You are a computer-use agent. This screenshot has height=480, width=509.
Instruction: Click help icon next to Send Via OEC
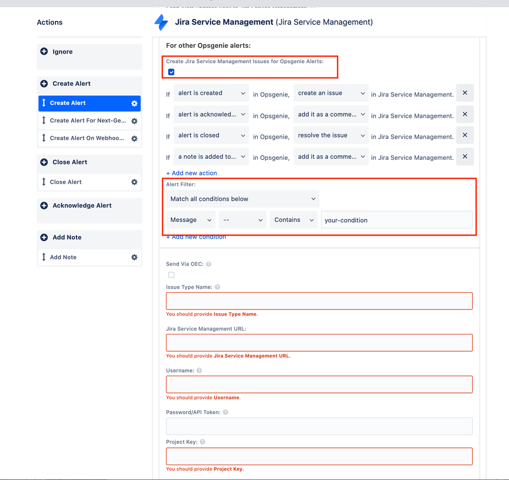tap(209, 264)
